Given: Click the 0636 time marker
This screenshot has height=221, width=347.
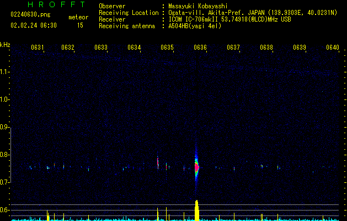Looking at the screenshot, I should tap(200, 48).
